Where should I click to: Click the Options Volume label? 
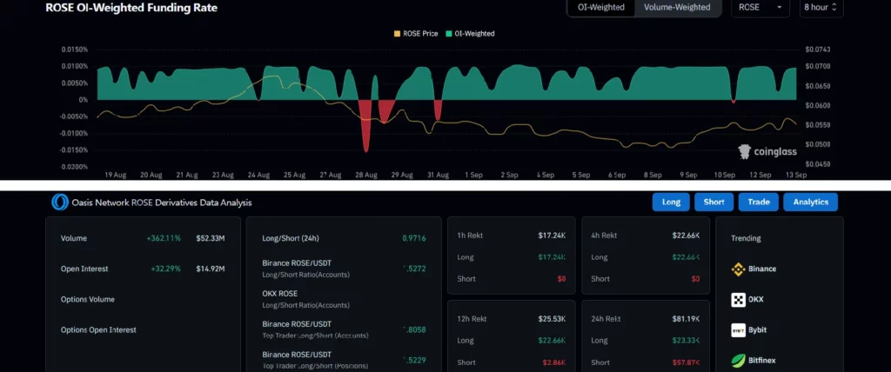tap(88, 299)
